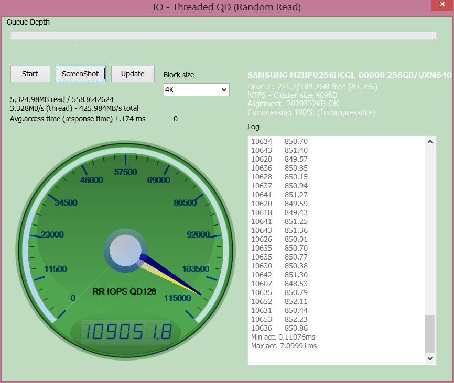
Task: Select the Max acc. 7.09991ms log line
Action: (284, 346)
